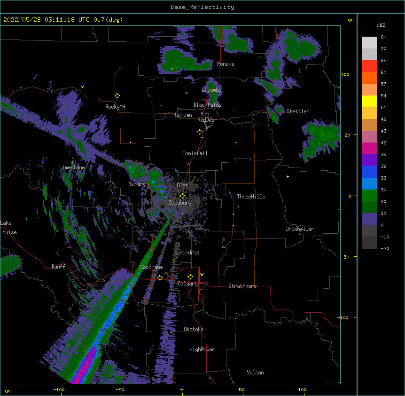405x396 pixels.
Task: Click the Innisfail city label
Action: 195,153
